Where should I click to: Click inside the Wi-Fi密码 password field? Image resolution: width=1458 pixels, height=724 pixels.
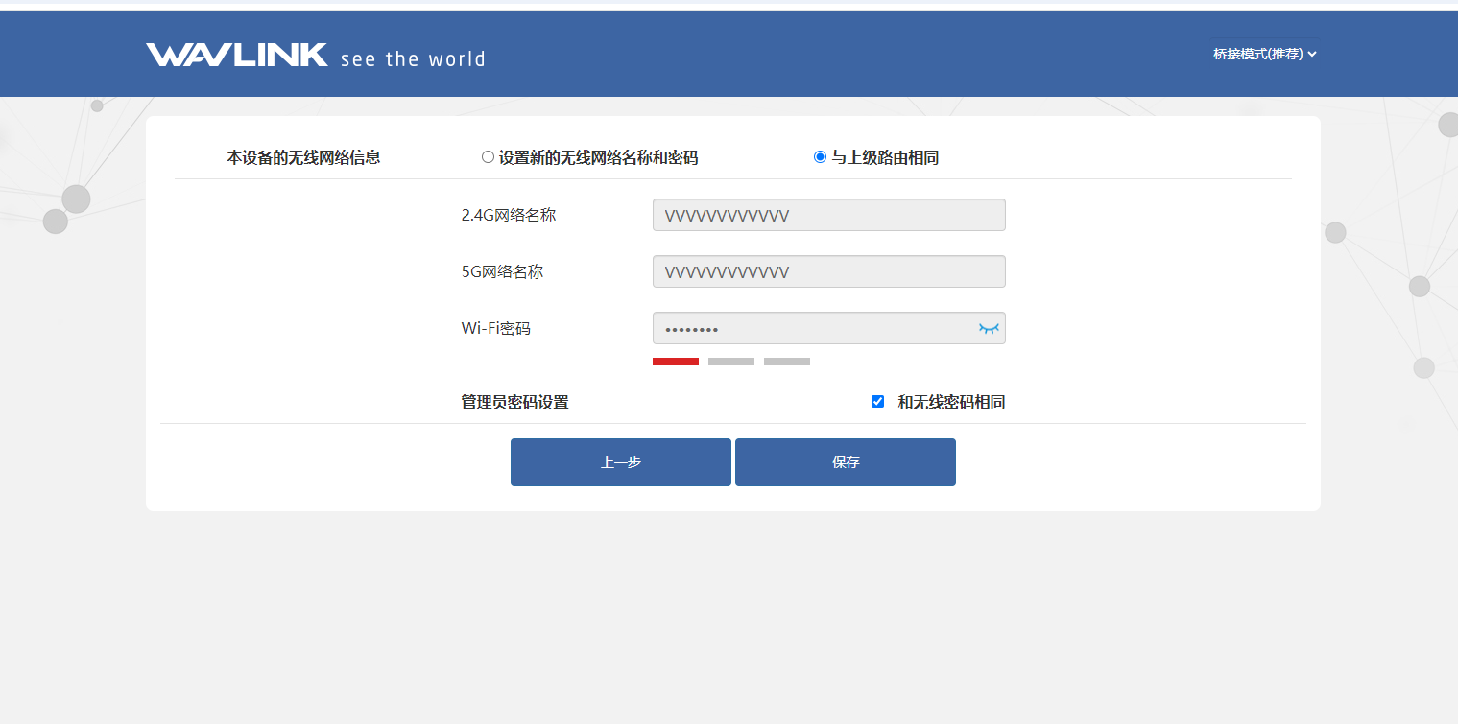coord(811,328)
